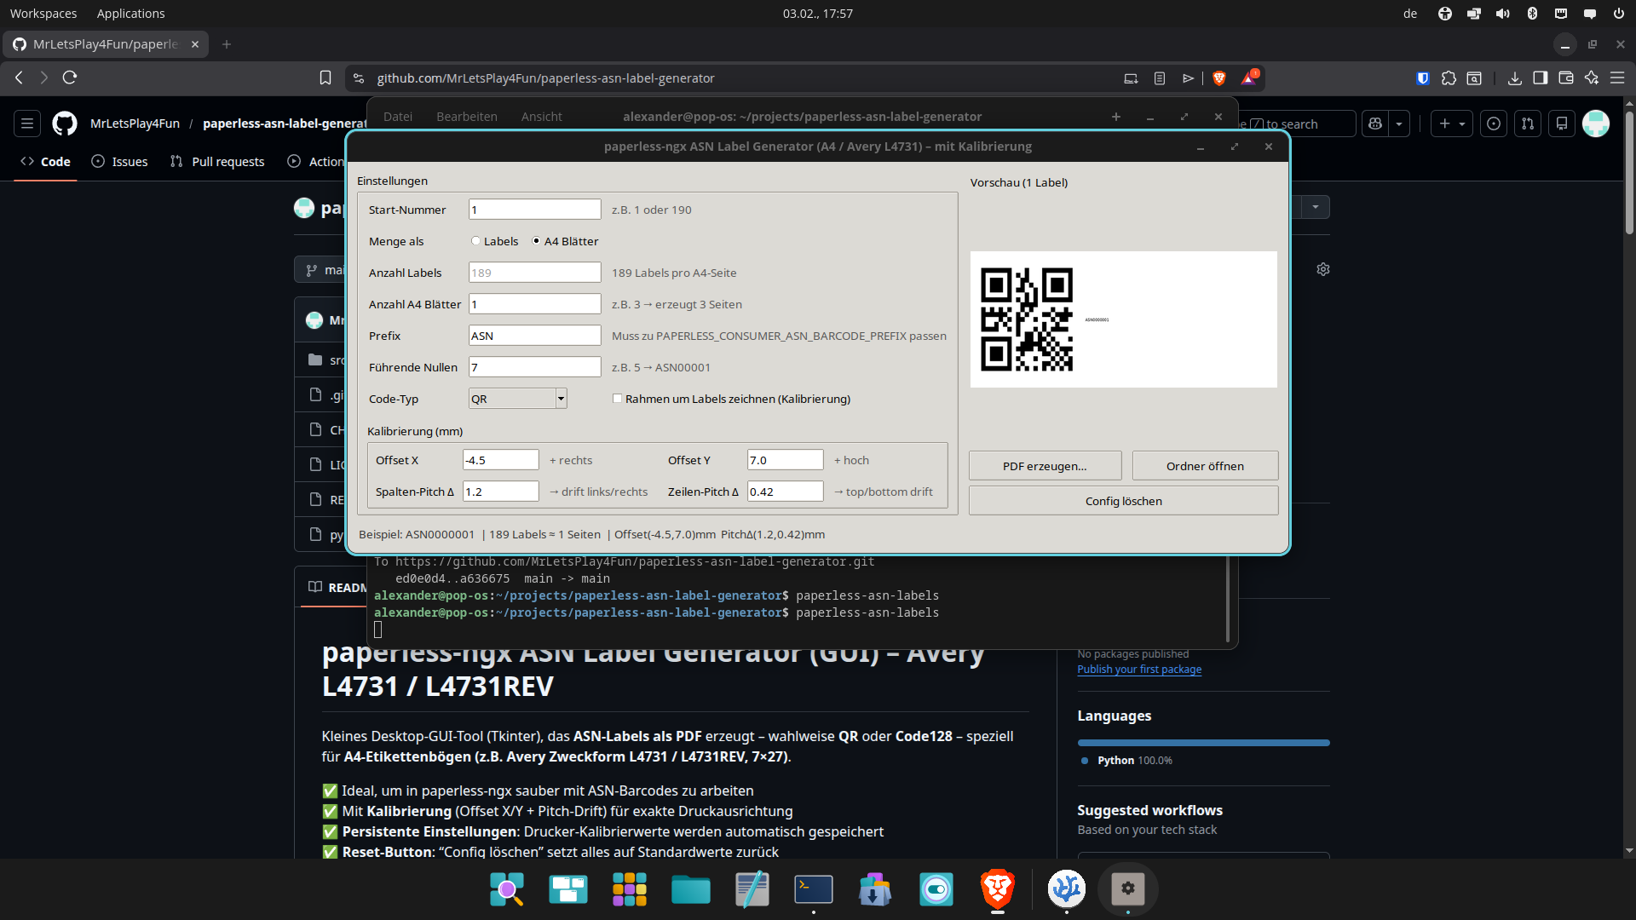Open Publish your first package link
Viewport: 1636px width, 920px height.
click(x=1139, y=670)
